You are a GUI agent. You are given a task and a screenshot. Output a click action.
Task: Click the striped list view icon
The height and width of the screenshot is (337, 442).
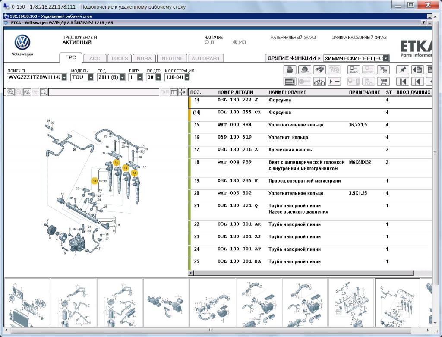290,82
